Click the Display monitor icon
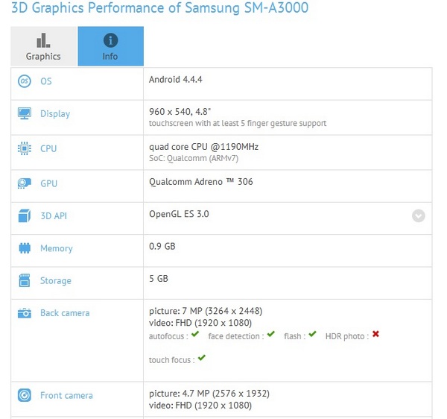This screenshot has width=447, height=419. point(25,114)
